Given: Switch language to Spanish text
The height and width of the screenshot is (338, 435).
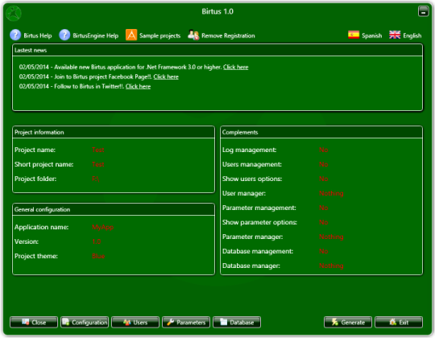Looking at the screenshot, I should [371, 35].
